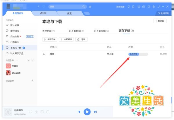Open the lyrics button at top right
This screenshot has width=174, height=120.
163,13
